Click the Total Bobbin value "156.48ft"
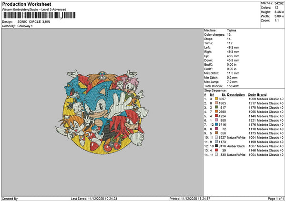The height and width of the screenshot is (202, 286). pos(233,86)
